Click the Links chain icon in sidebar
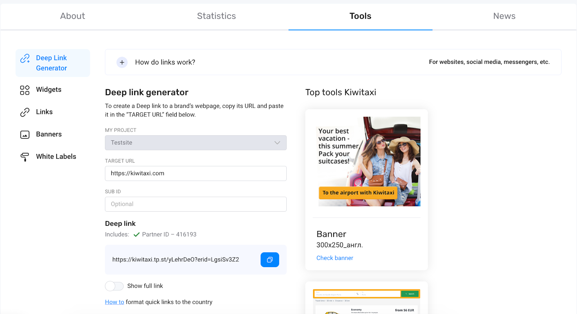This screenshot has width=577, height=314. tap(25, 112)
